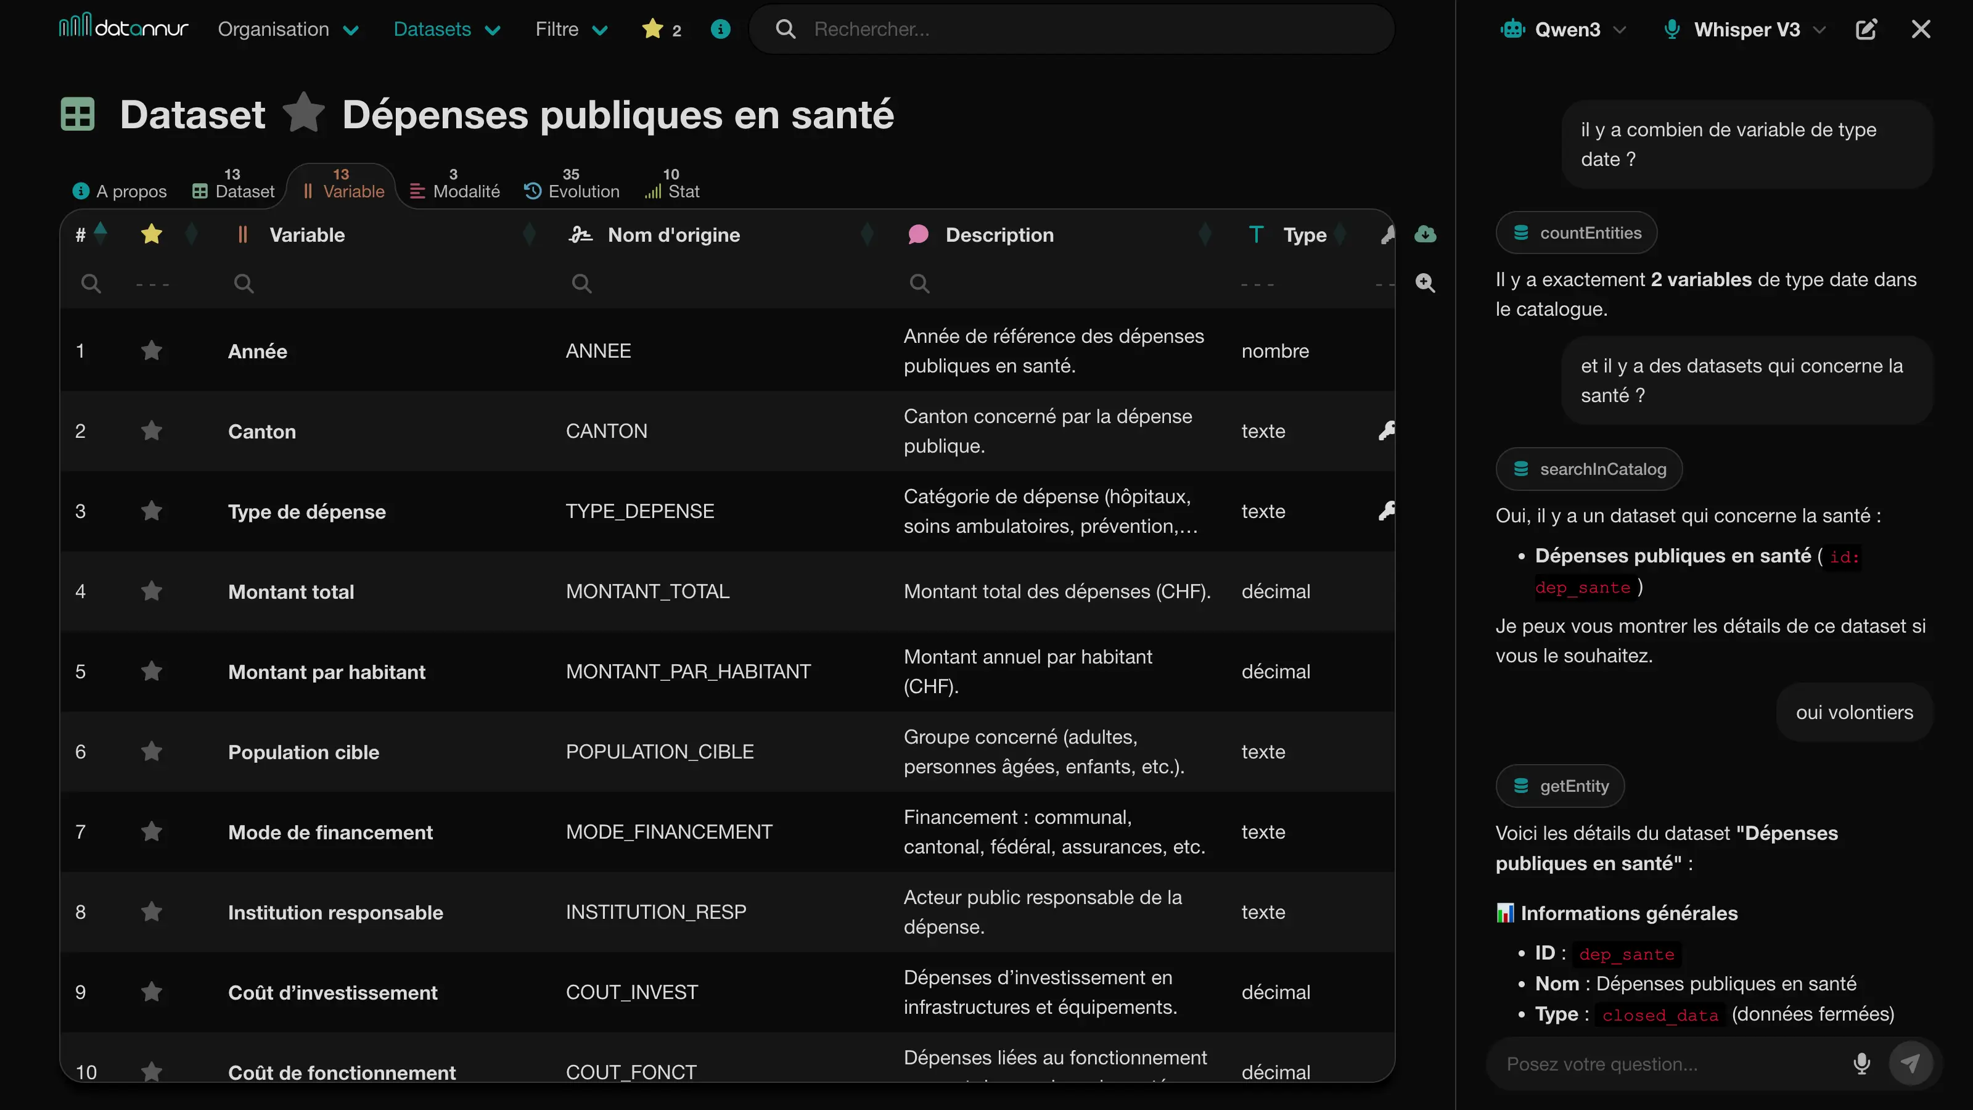Viewport: 1973px width, 1110px height.
Task: Switch to the Evolution tab
Action: [x=572, y=184]
